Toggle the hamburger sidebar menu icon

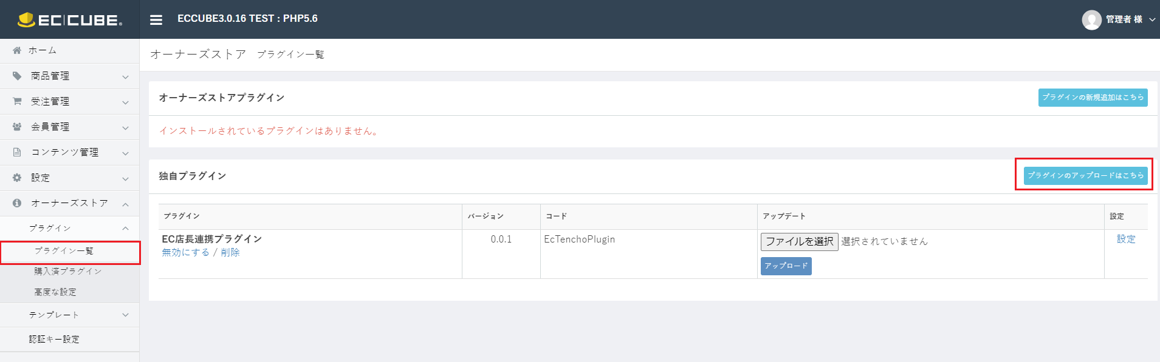click(156, 20)
